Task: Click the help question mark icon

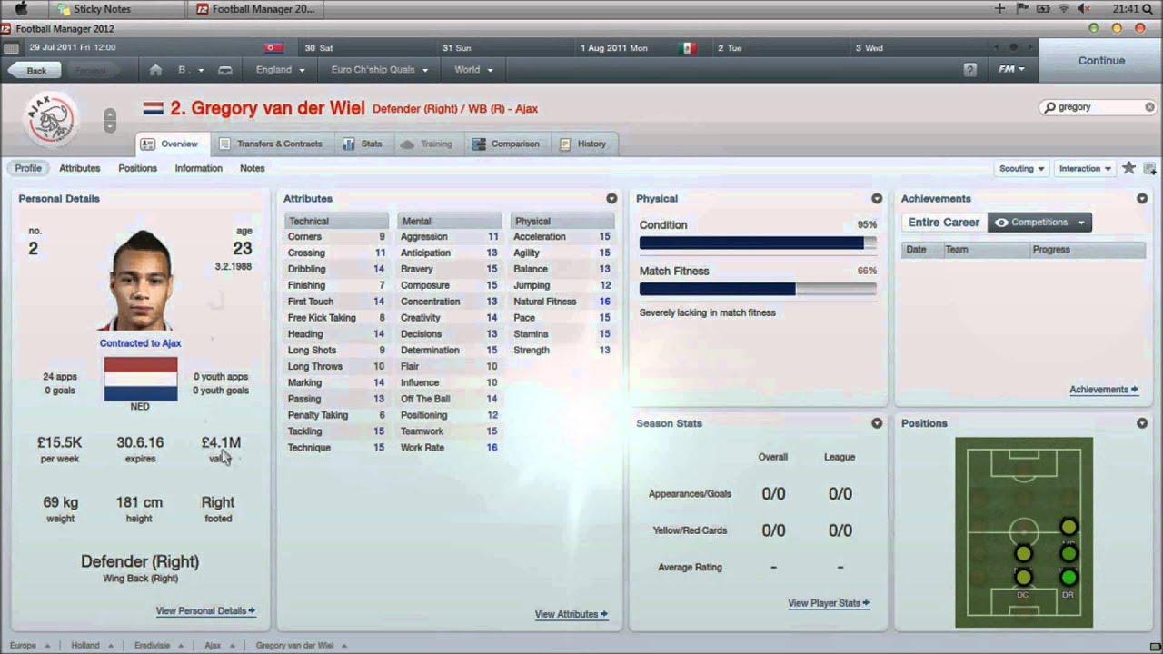Action: pyautogui.click(x=969, y=69)
